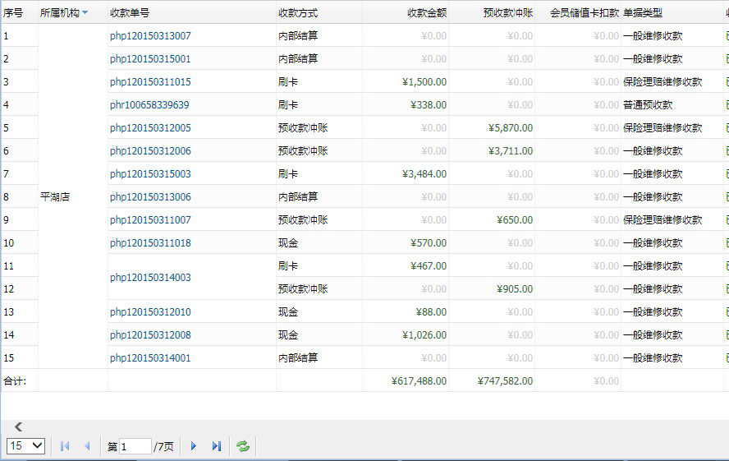Click the 所属机构 column sort arrow

point(85,13)
